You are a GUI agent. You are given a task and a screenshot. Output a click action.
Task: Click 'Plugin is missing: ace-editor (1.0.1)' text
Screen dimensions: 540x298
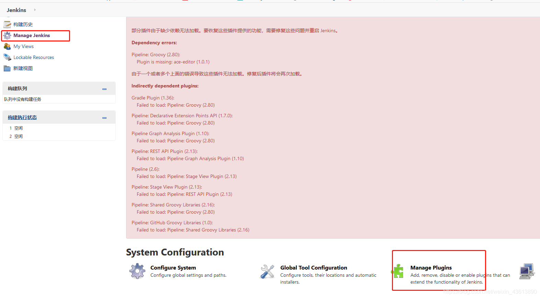point(173,62)
